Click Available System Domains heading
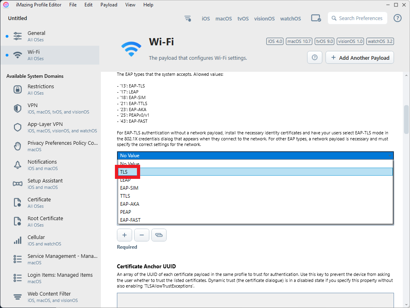Image resolution: width=410 pixels, height=308 pixels. (x=35, y=76)
